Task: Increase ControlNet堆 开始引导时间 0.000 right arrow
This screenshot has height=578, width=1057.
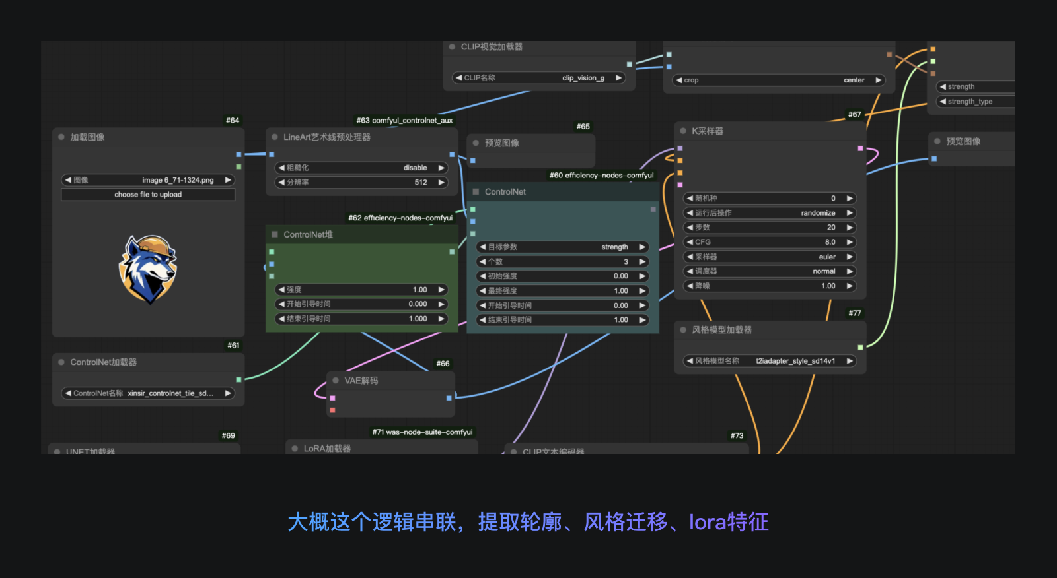Action: pos(441,304)
